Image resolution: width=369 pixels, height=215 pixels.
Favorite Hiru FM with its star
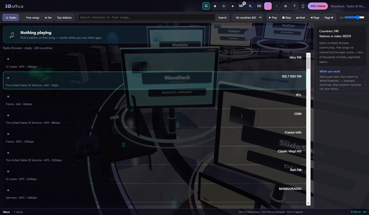8,59
